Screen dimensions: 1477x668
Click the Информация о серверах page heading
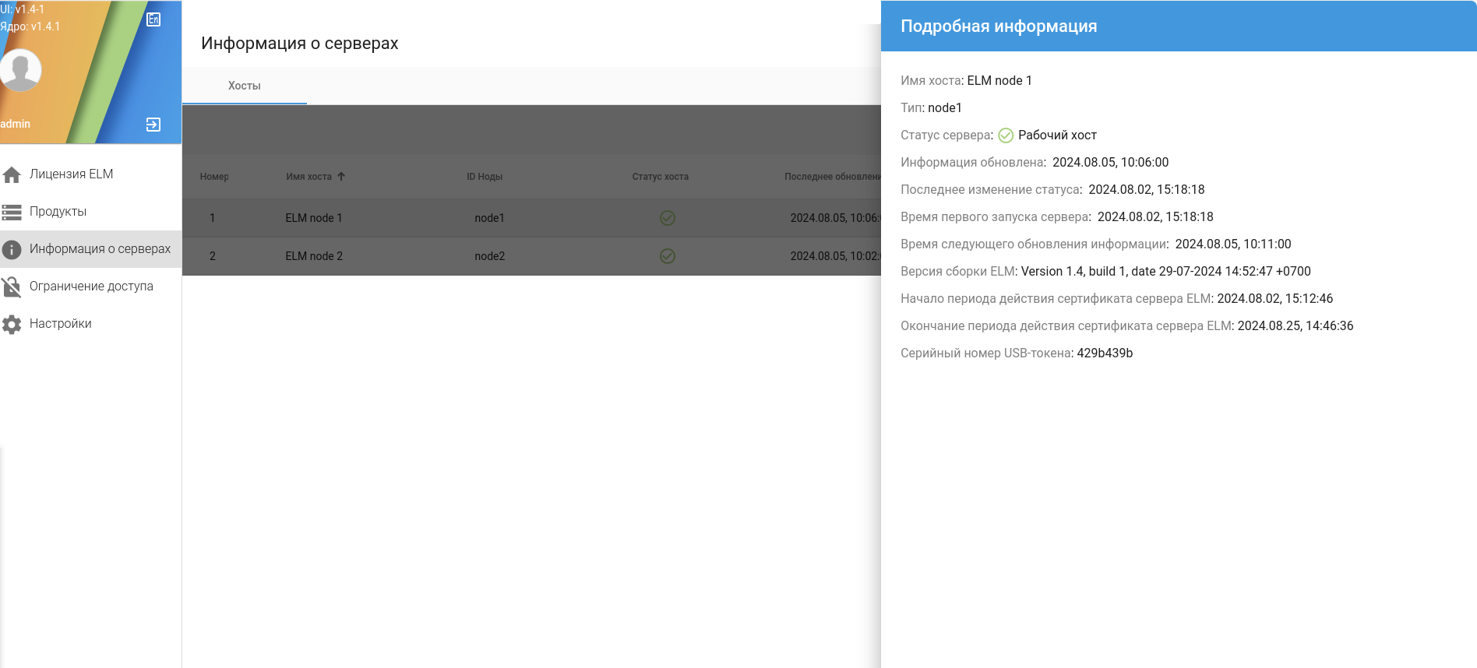coord(299,44)
